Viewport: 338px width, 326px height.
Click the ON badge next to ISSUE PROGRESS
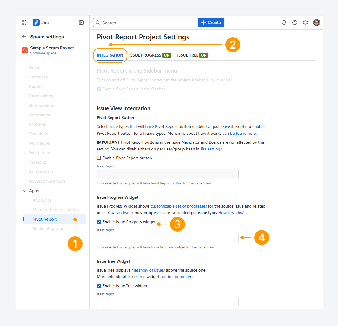tap(166, 55)
